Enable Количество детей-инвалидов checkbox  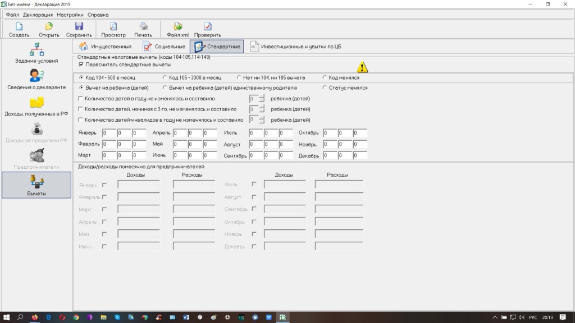coord(81,119)
